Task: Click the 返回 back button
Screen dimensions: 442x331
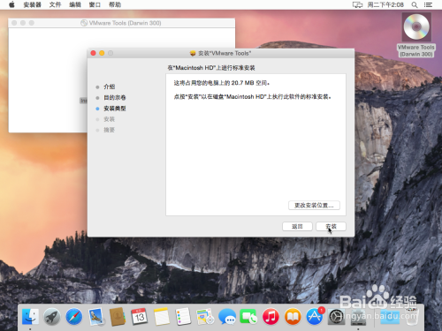Action: (297, 226)
